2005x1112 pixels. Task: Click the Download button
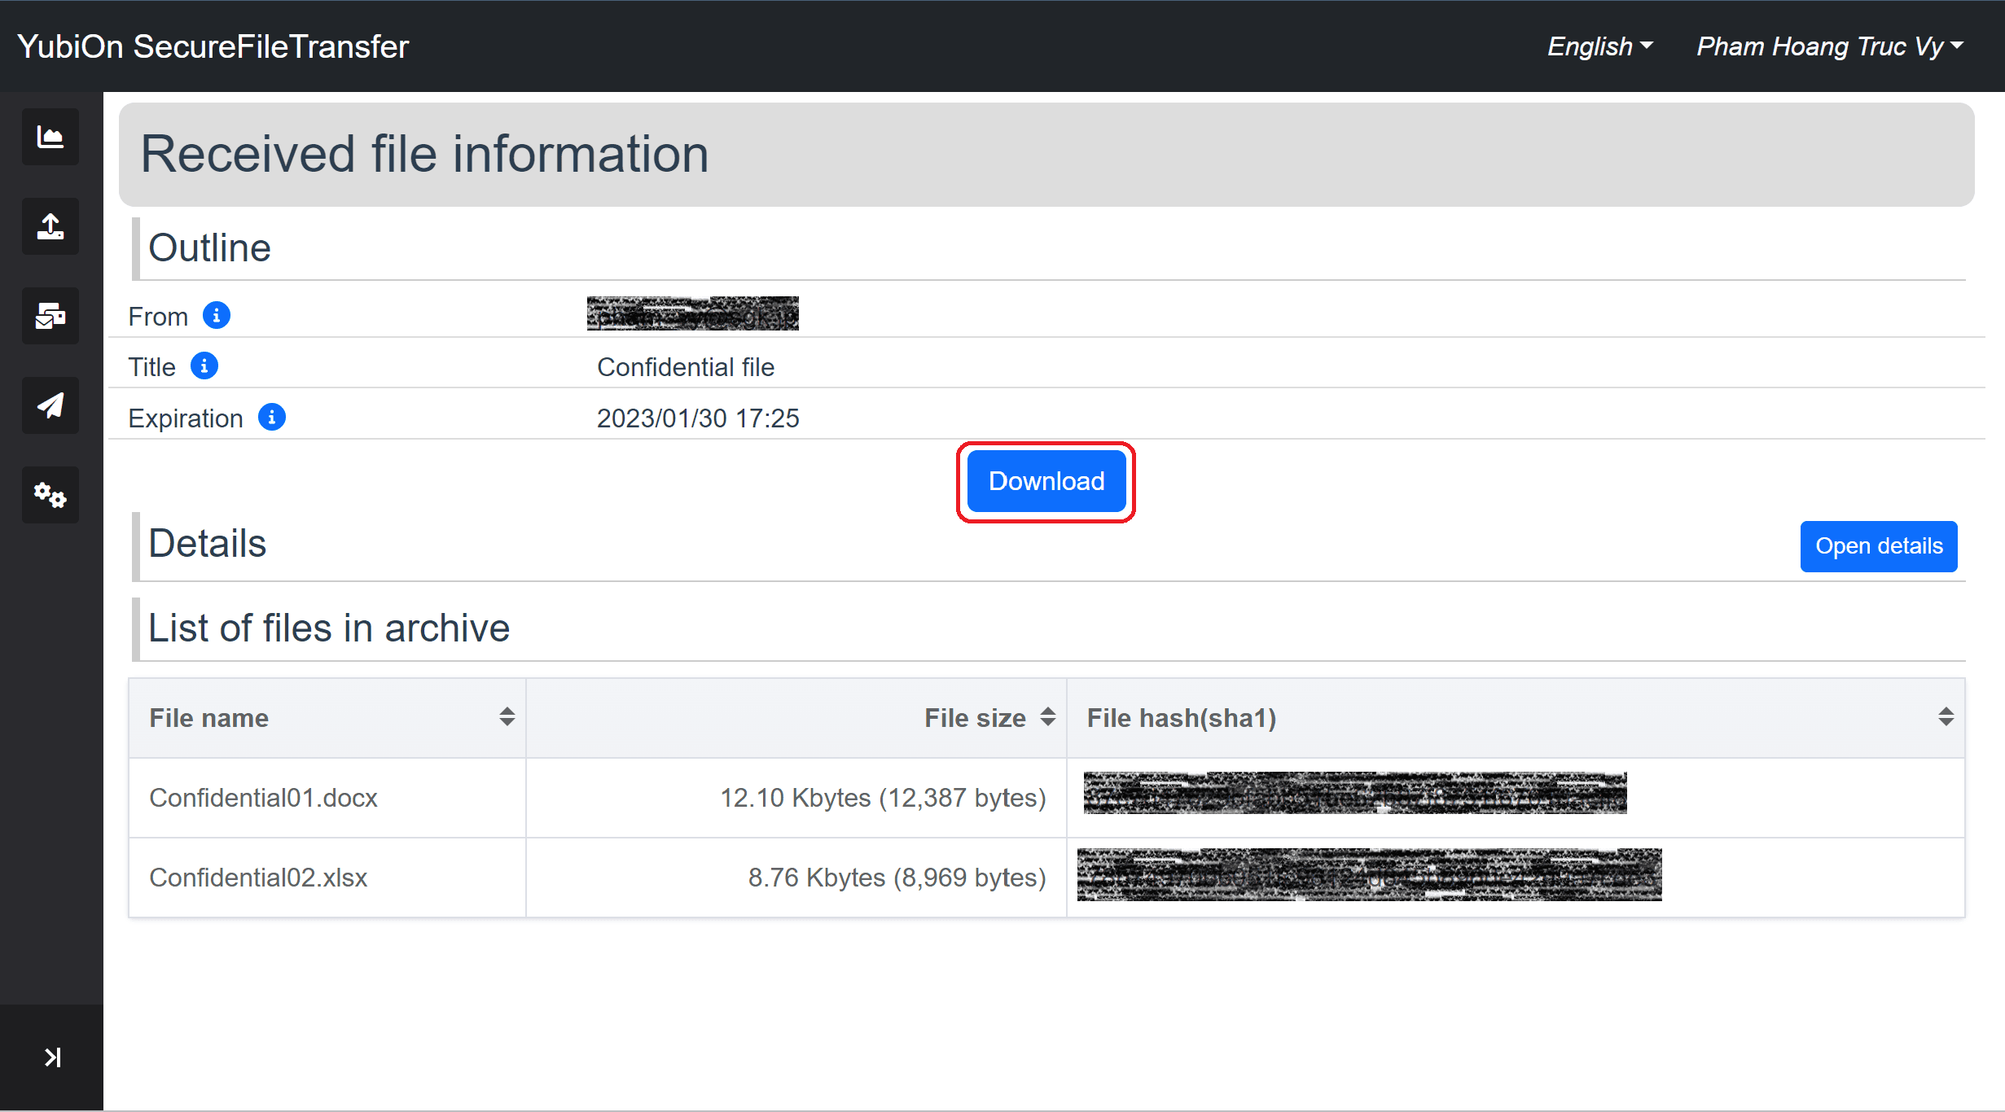[1046, 481]
